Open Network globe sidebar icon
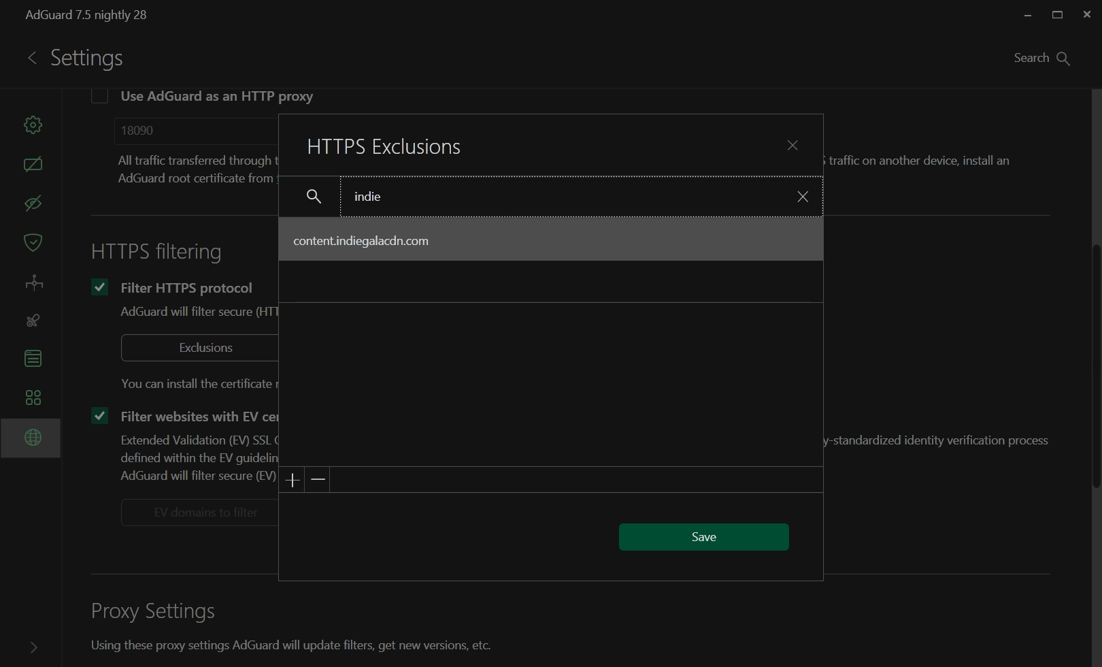This screenshot has height=667, width=1102. click(33, 438)
